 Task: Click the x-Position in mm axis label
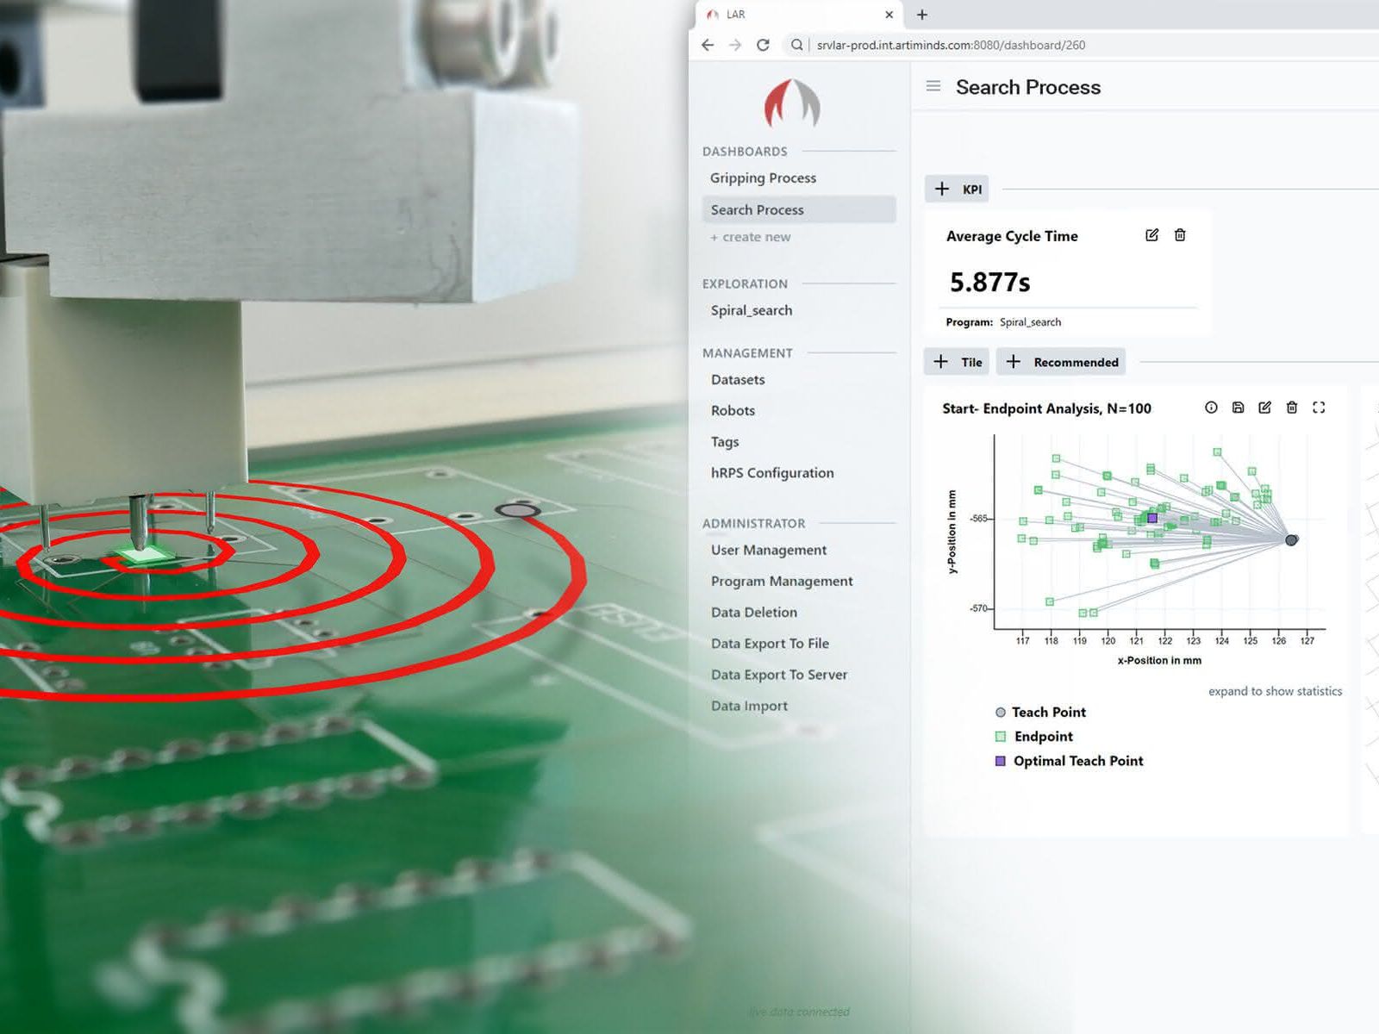(1159, 660)
